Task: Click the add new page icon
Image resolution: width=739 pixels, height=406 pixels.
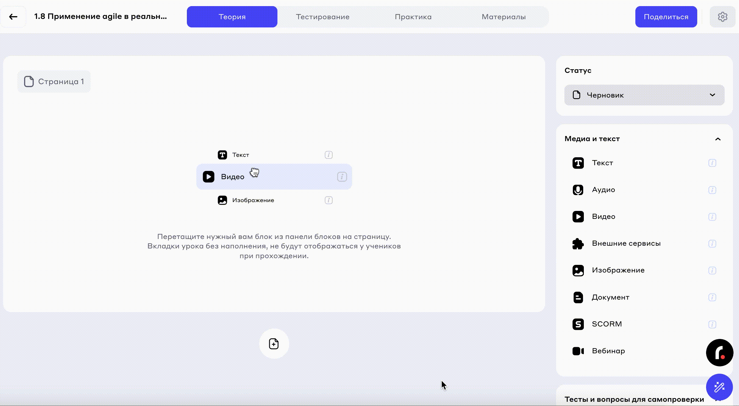Action: (274, 344)
